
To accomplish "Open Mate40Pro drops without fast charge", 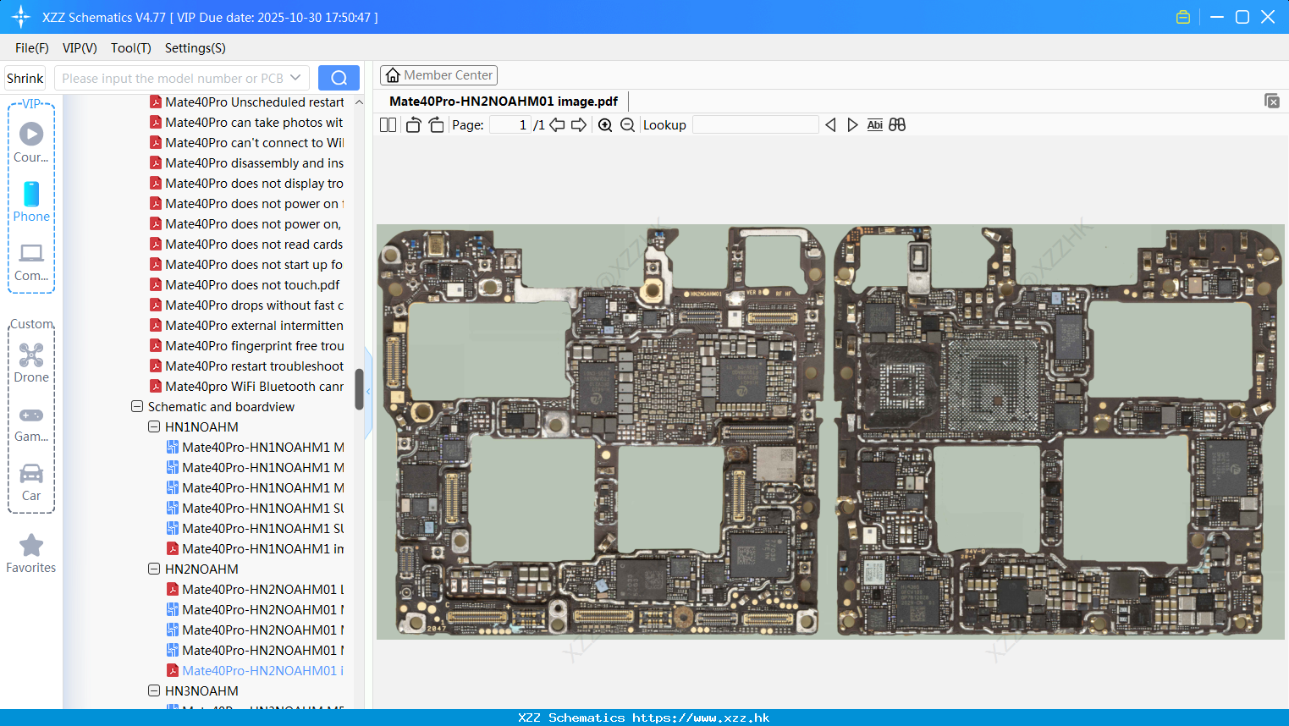I will (246, 305).
